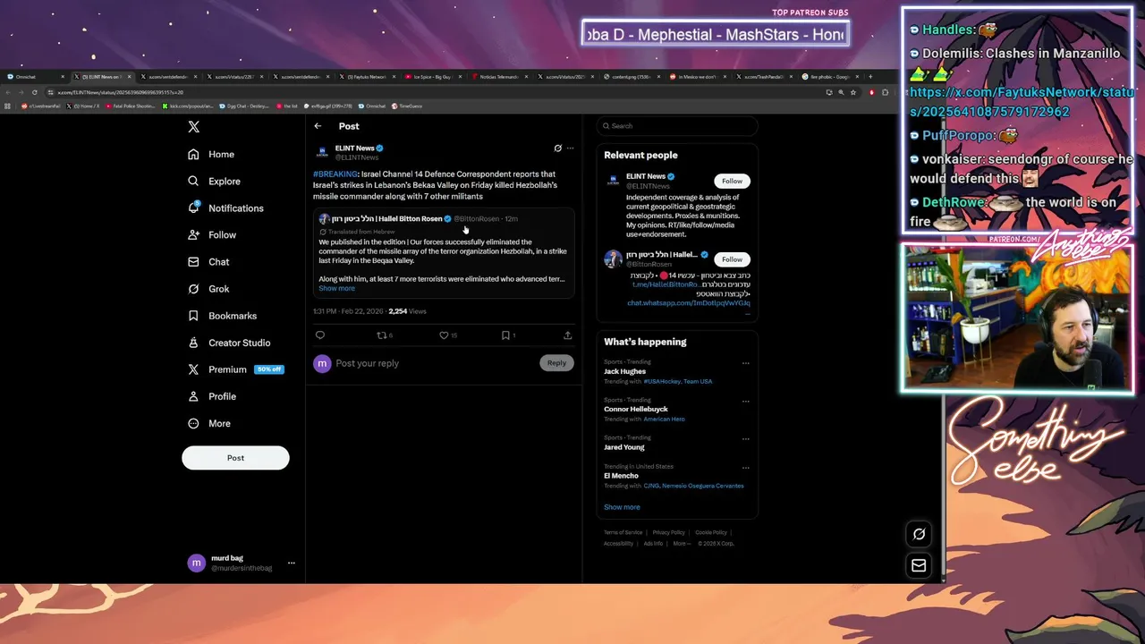Screen dimensions: 1145x644
Task: Open more options for the El Mencho trend
Action: tap(745, 468)
